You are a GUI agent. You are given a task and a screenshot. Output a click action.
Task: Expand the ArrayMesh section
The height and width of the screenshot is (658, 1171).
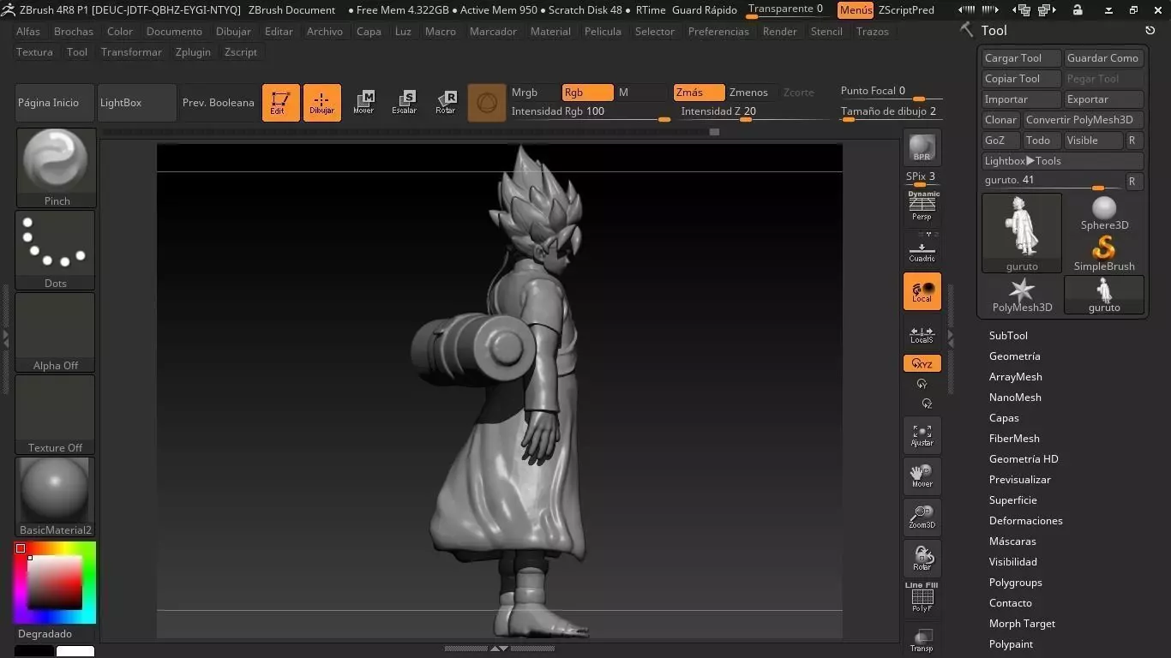[1016, 377]
